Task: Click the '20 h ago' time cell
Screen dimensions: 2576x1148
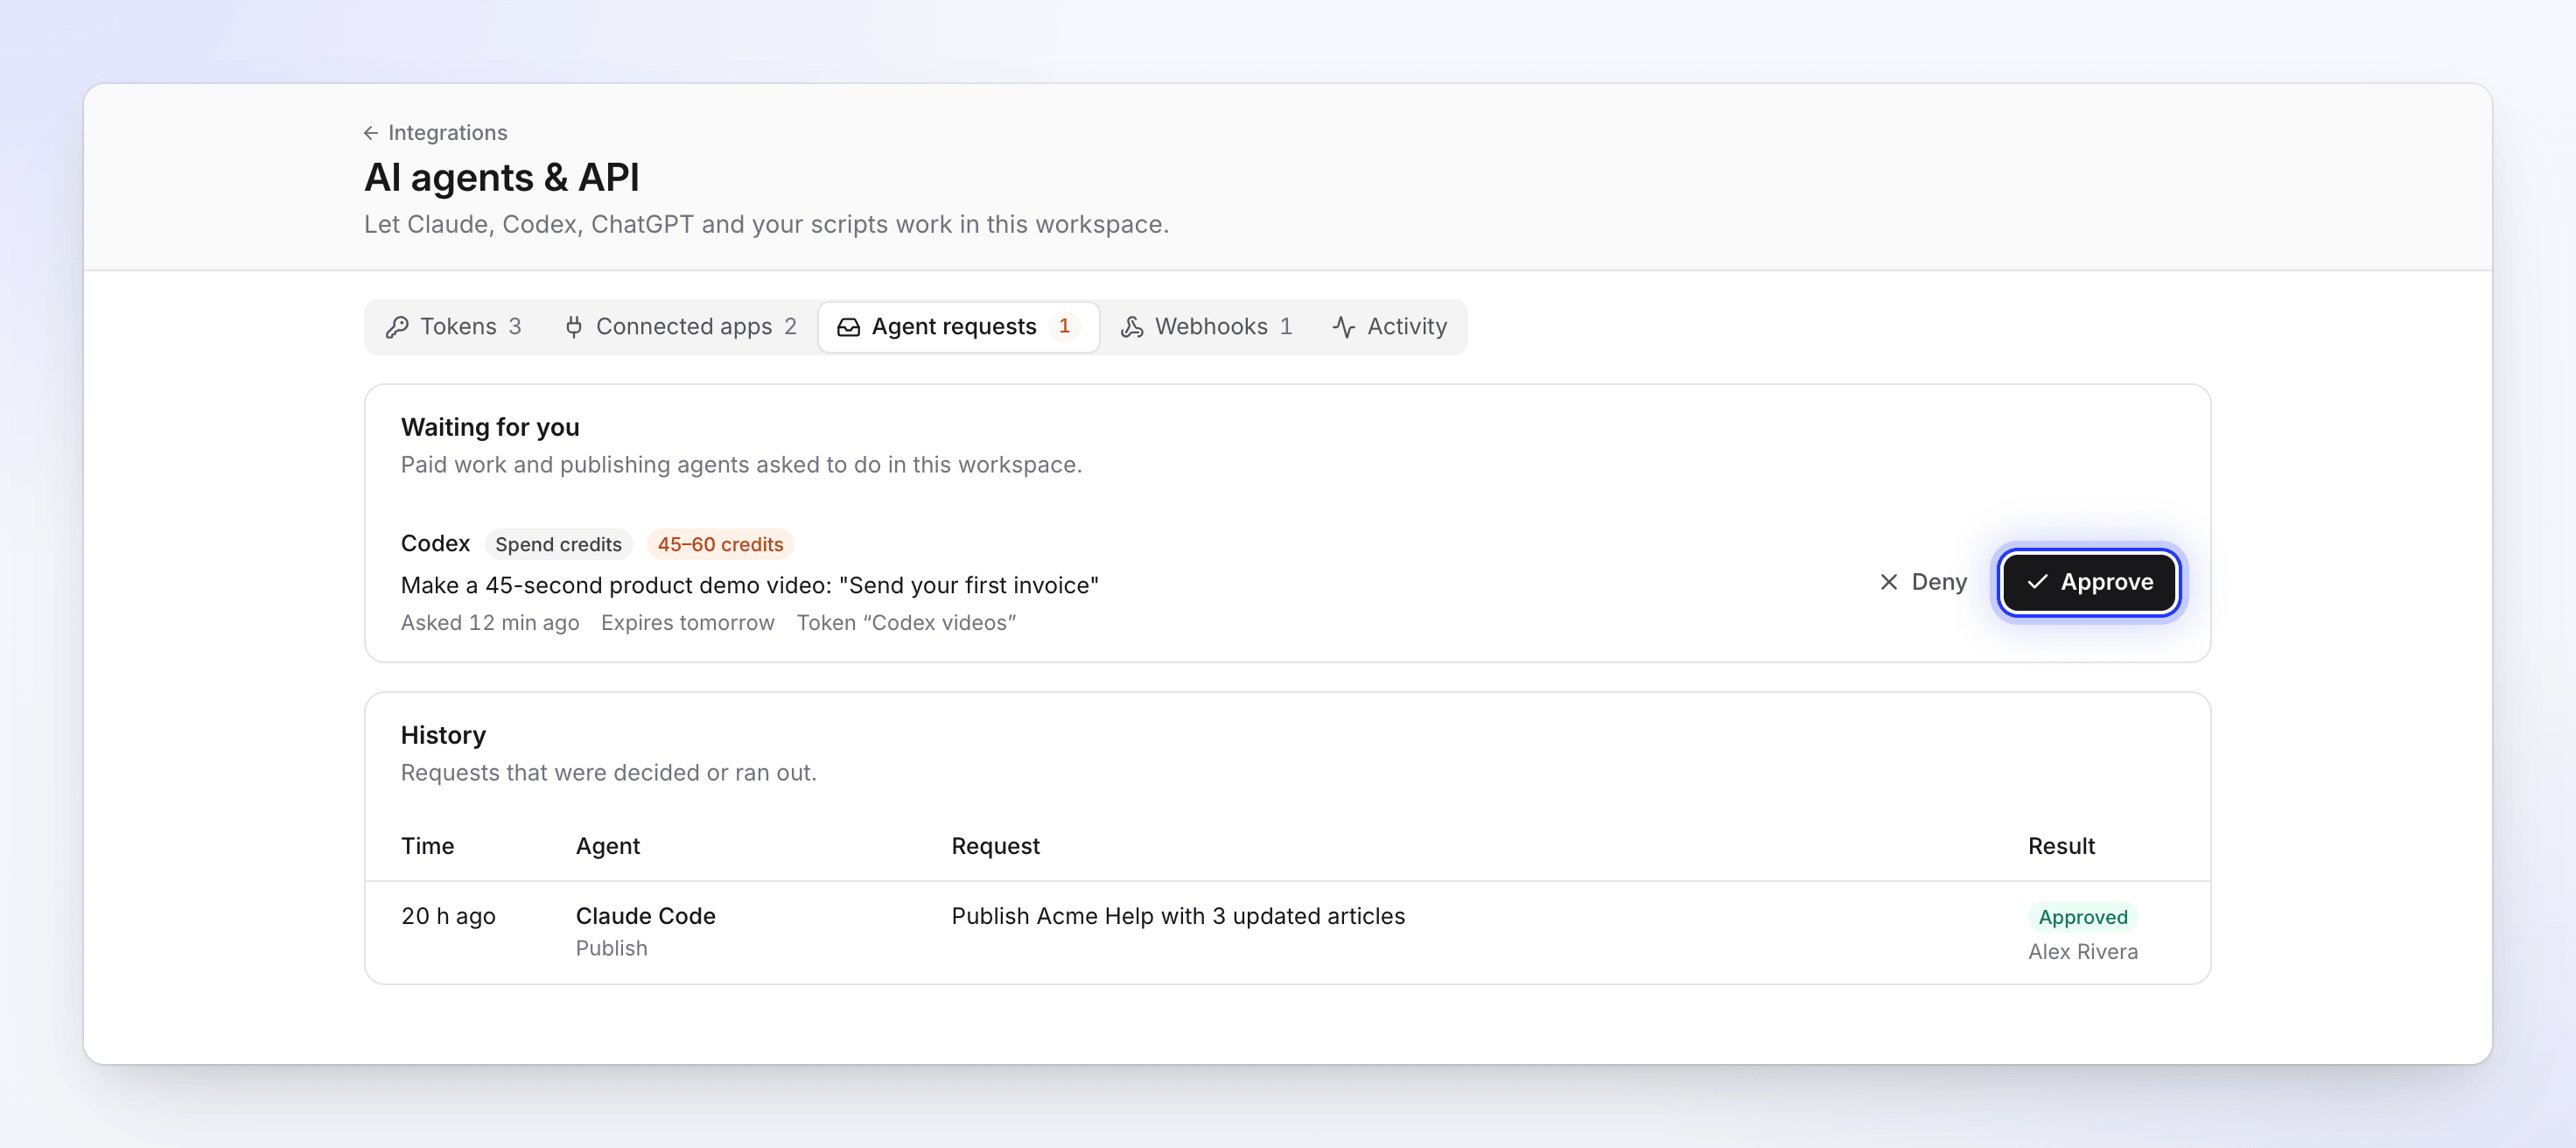Action: click(448, 916)
